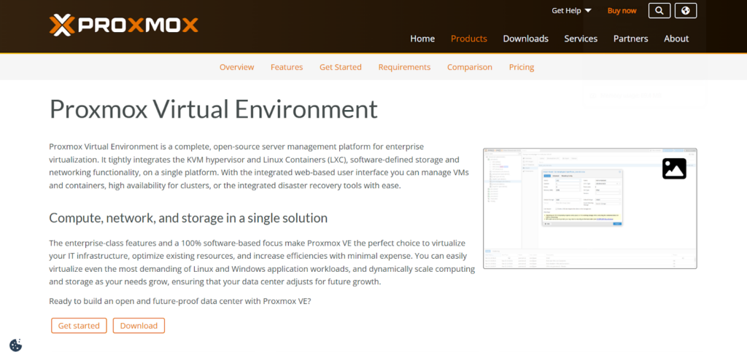Open the Services menu item

(x=581, y=39)
